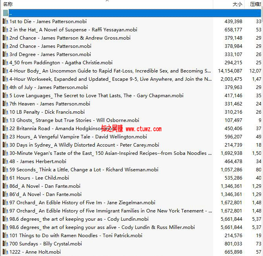This screenshot has height=256, width=263.
Task: Click the book icon of 10 LB Penalty
Action: click(5, 112)
